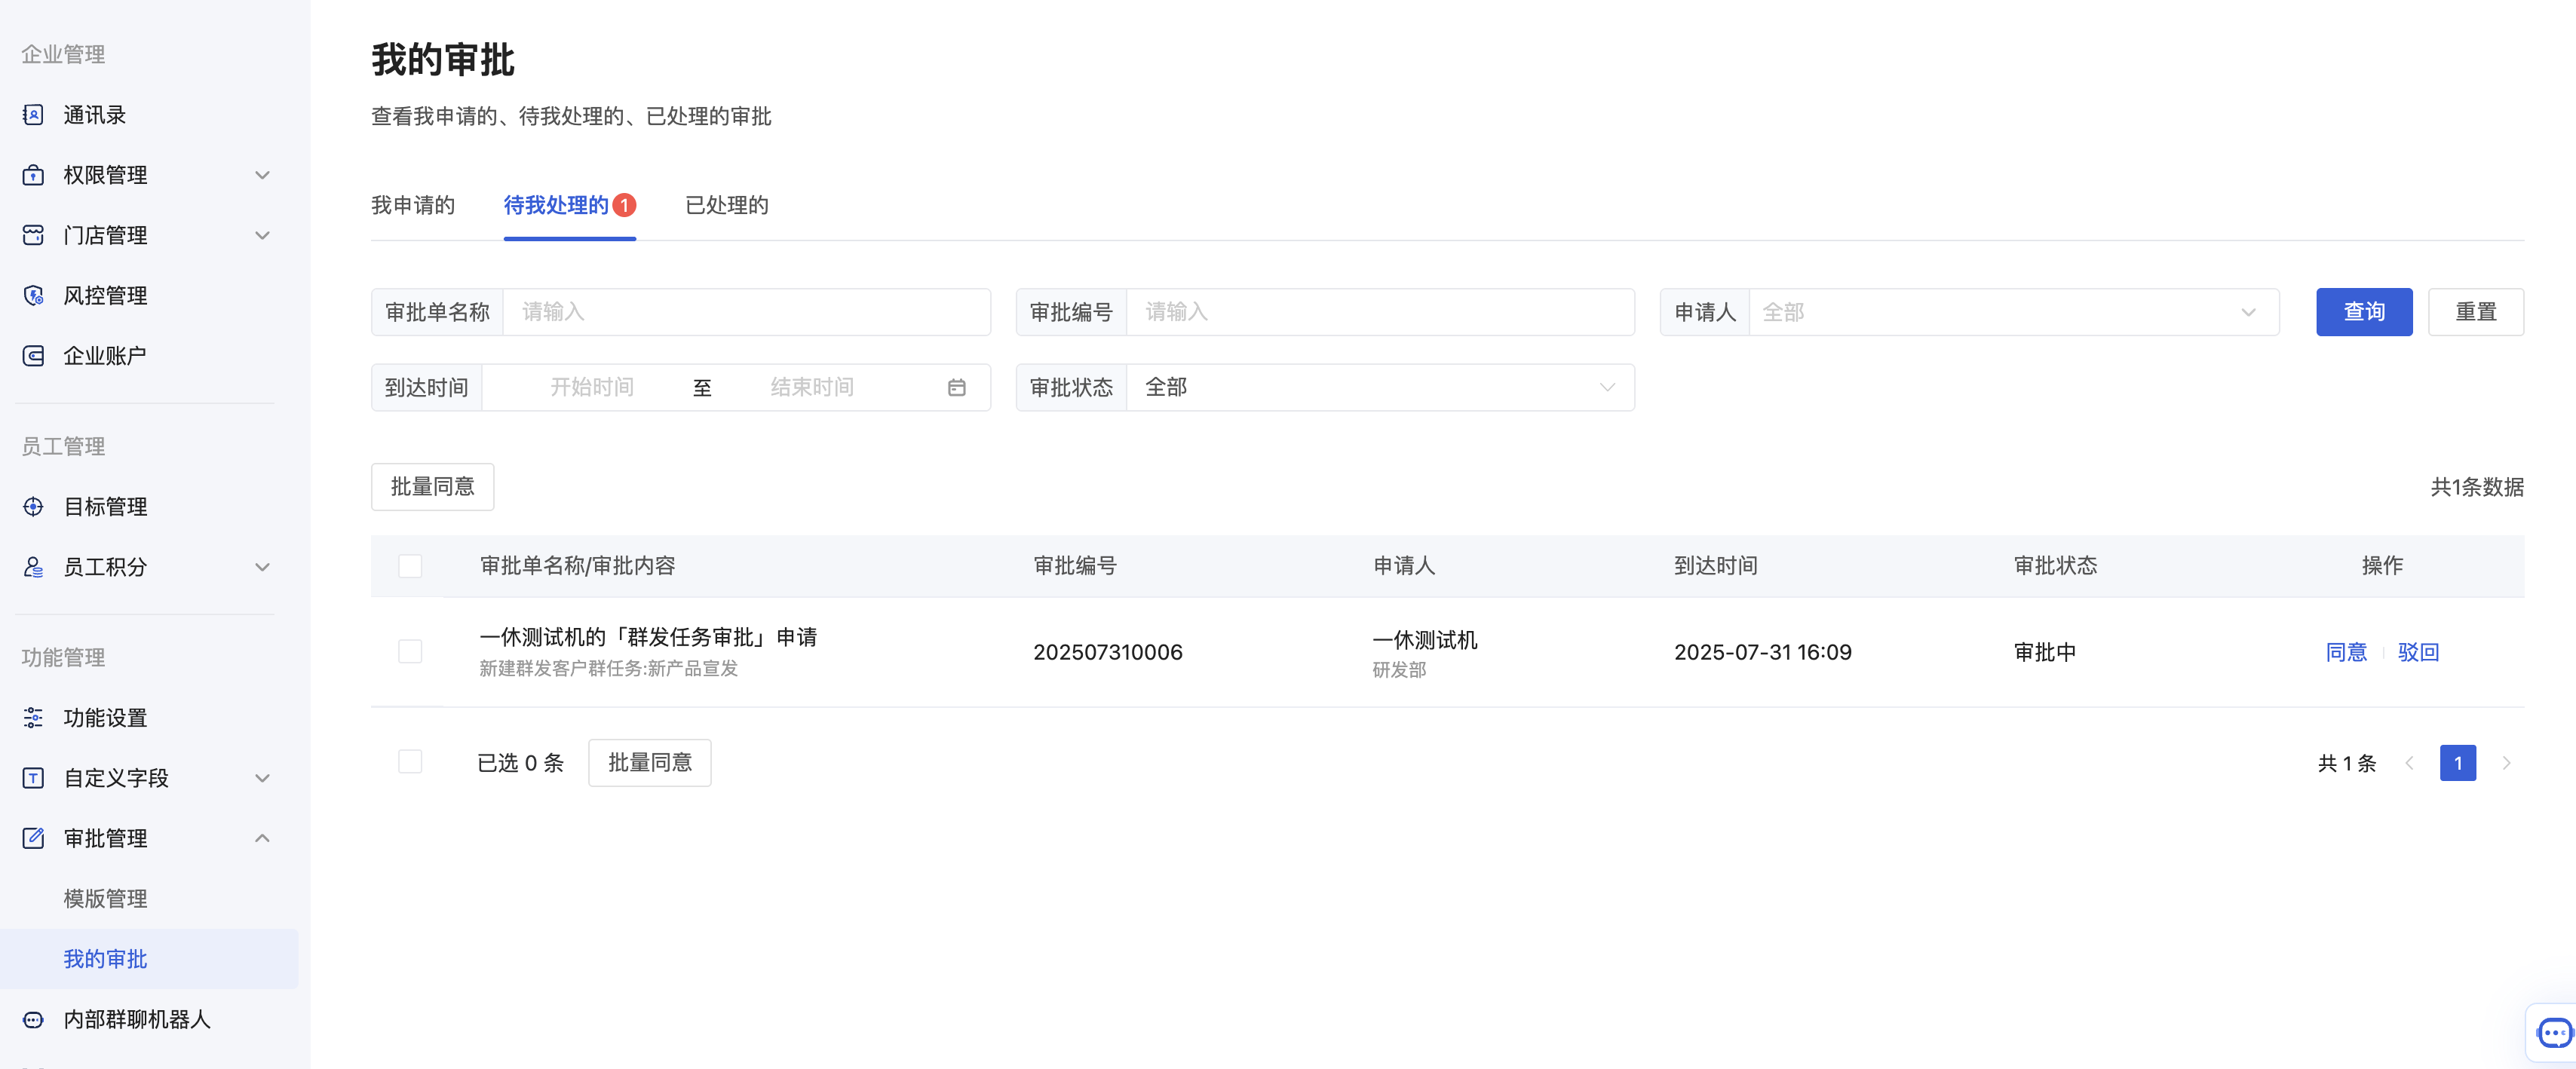The height and width of the screenshot is (1069, 2576).
Task: Check the row for approval 202507310006
Action: (x=410, y=651)
